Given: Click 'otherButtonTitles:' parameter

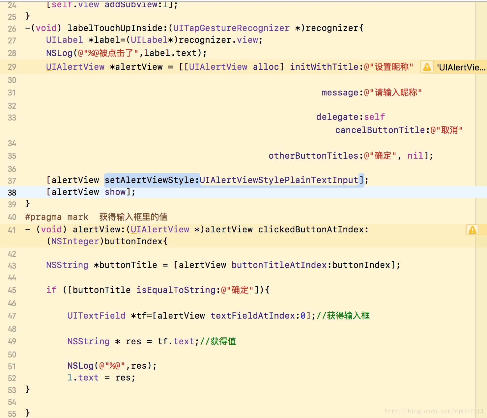Looking at the screenshot, I should (316, 156).
